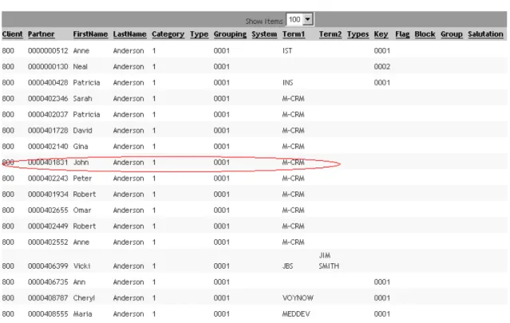Viewport: 510px width, 323px height.
Task: Click partner number 0000000130
Action: pos(48,67)
